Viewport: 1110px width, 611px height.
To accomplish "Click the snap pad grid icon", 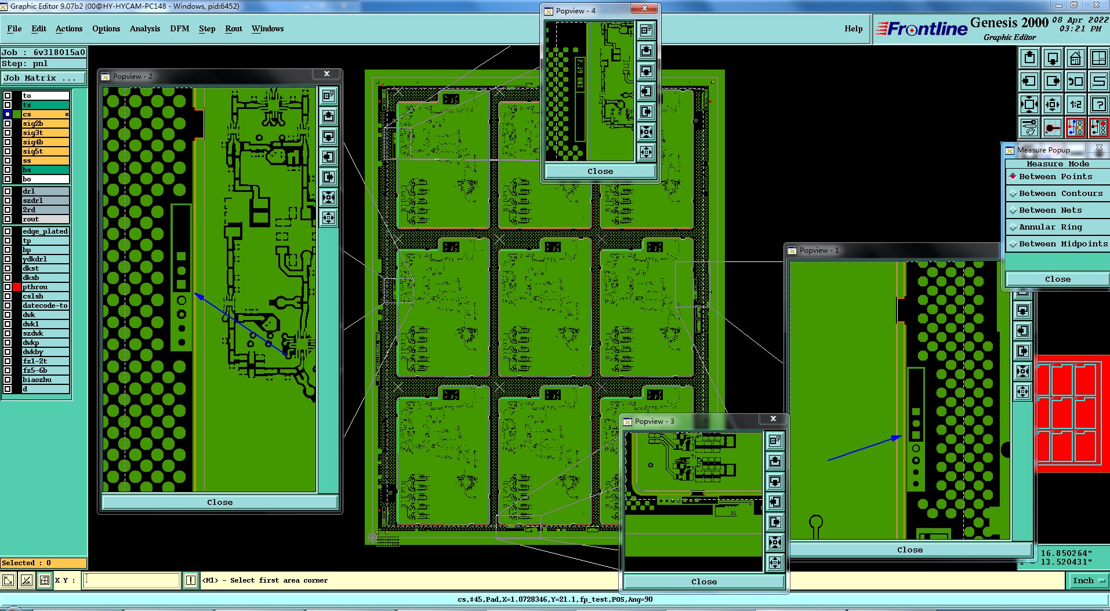I will 1053,128.
